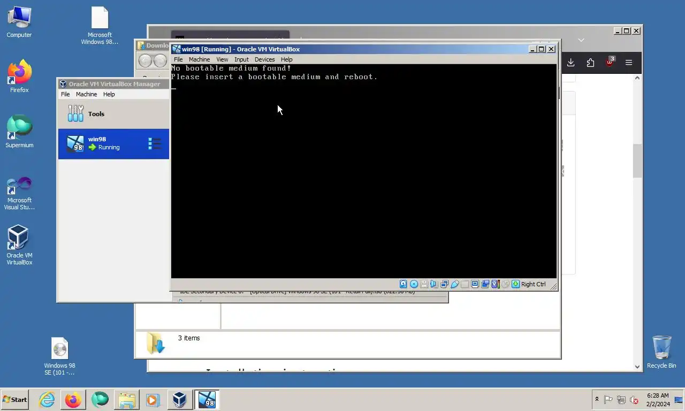Select the Microsoft Windows 98 file on desktop
The width and height of the screenshot is (685, 411).
(x=100, y=26)
